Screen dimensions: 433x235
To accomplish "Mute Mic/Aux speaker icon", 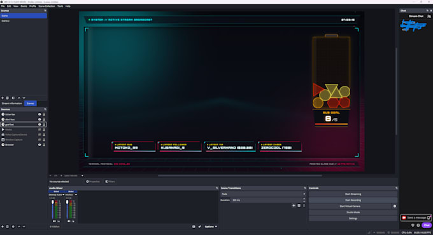I will tap(69, 221).
